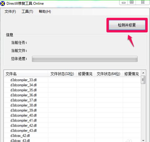Click the 总体进度 progress bar

pos(85,59)
